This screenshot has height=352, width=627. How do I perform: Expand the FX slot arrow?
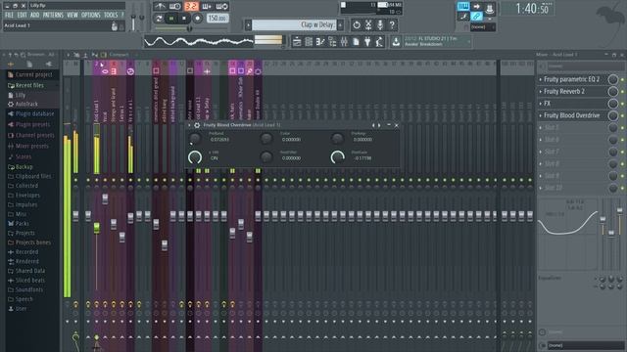(540, 104)
